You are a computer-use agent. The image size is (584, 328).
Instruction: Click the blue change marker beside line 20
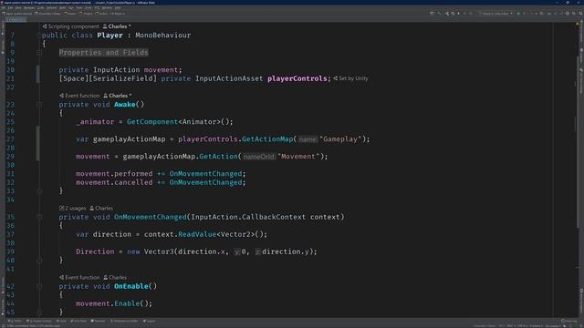point(37,74)
